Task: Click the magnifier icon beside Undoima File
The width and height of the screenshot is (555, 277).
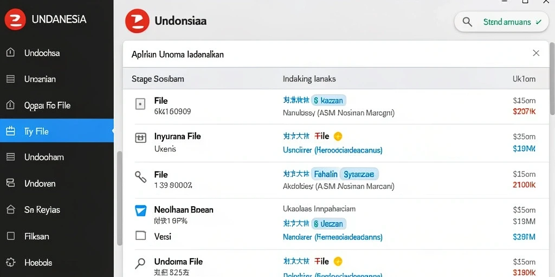Action: point(140,263)
